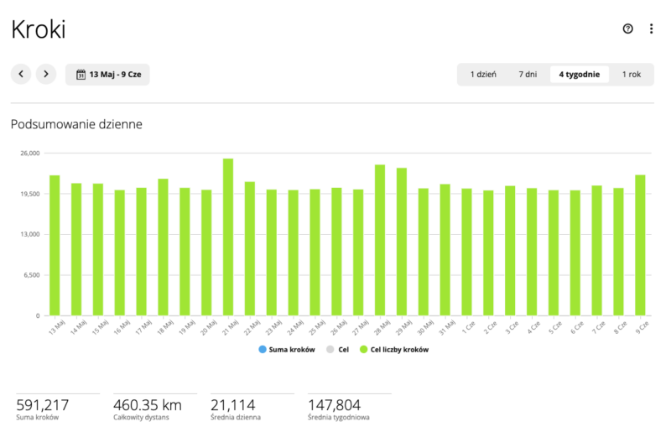The width and height of the screenshot is (671, 432).
Task: Select the 4 tygodnie tab
Action: 580,75
